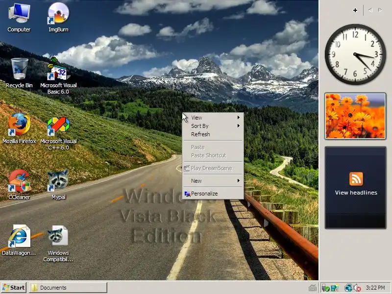Select the Recycle Bin icon

pyautogui.click(x=19, y=73)
